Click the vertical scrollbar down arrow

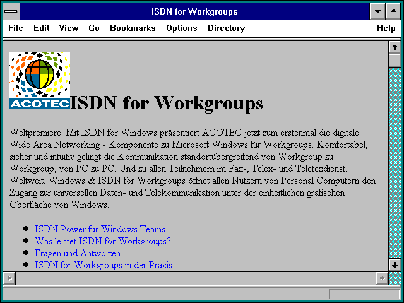coord(395,265)
